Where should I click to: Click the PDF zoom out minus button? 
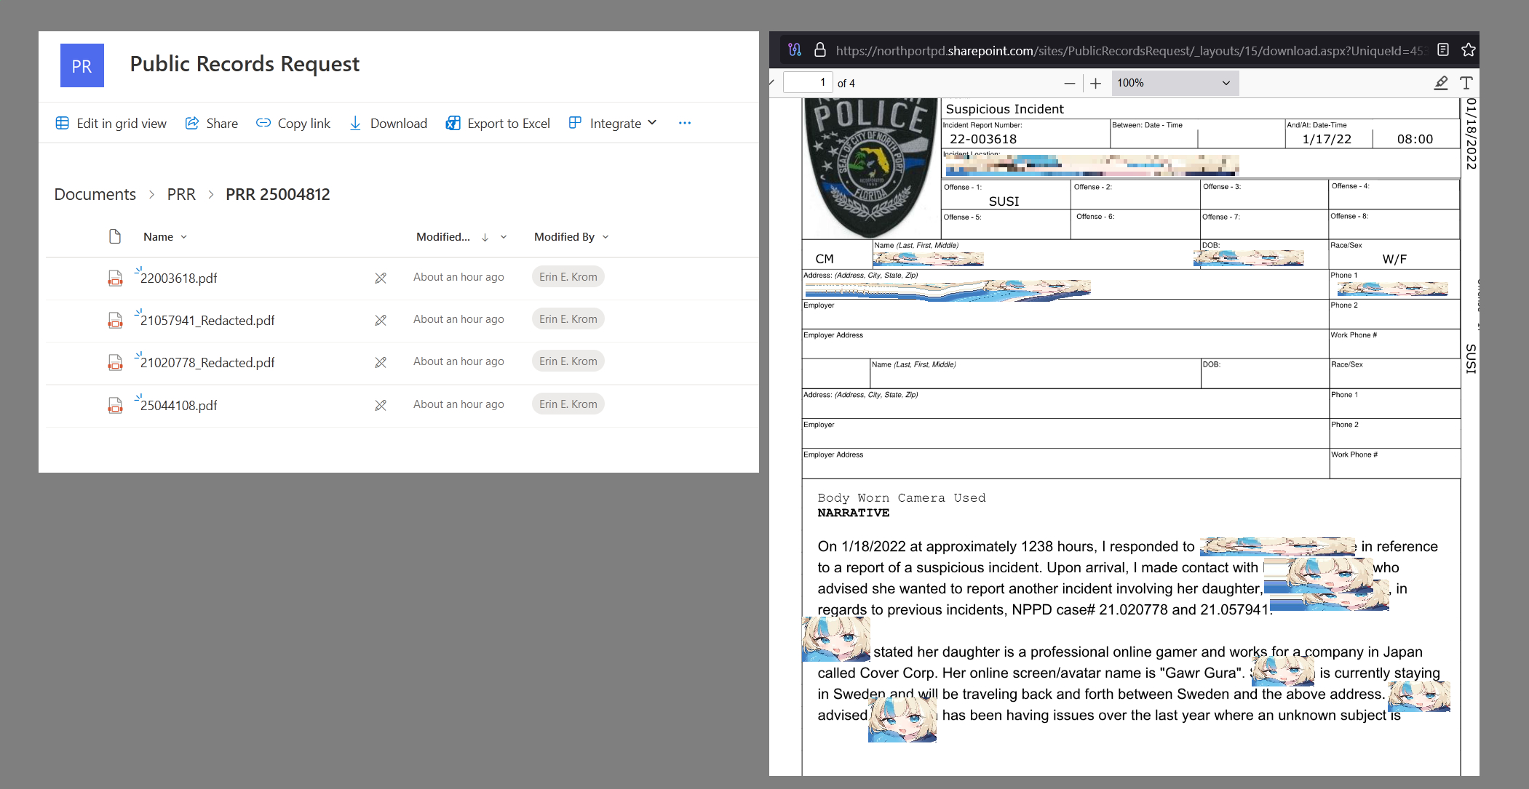click(1069, 84)
